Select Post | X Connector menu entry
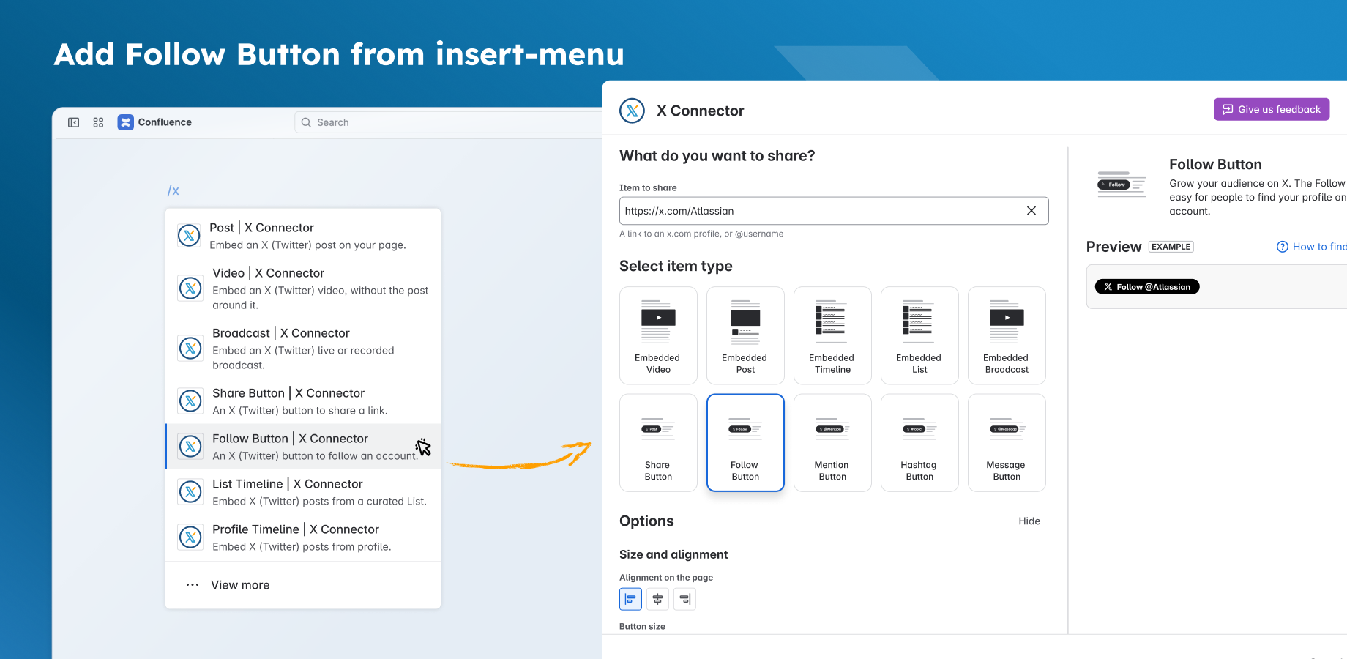The image size is (1347, 659). 303,236
